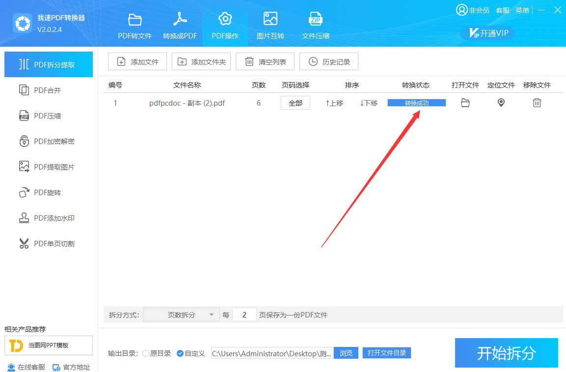Open the 图片互转 tab

pyautogui.click(x=270, y=26)
